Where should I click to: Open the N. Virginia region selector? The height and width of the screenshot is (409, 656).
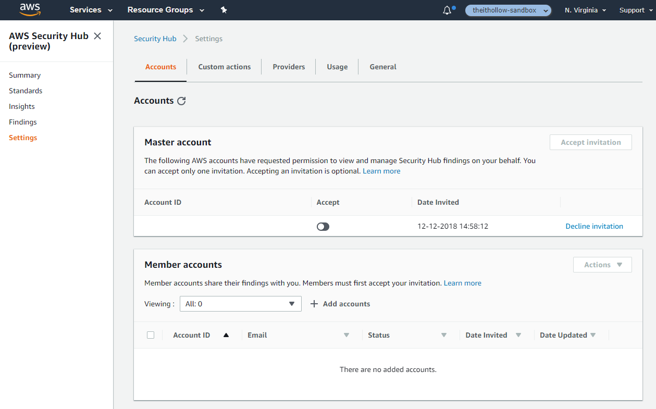(x=585, y=10)
